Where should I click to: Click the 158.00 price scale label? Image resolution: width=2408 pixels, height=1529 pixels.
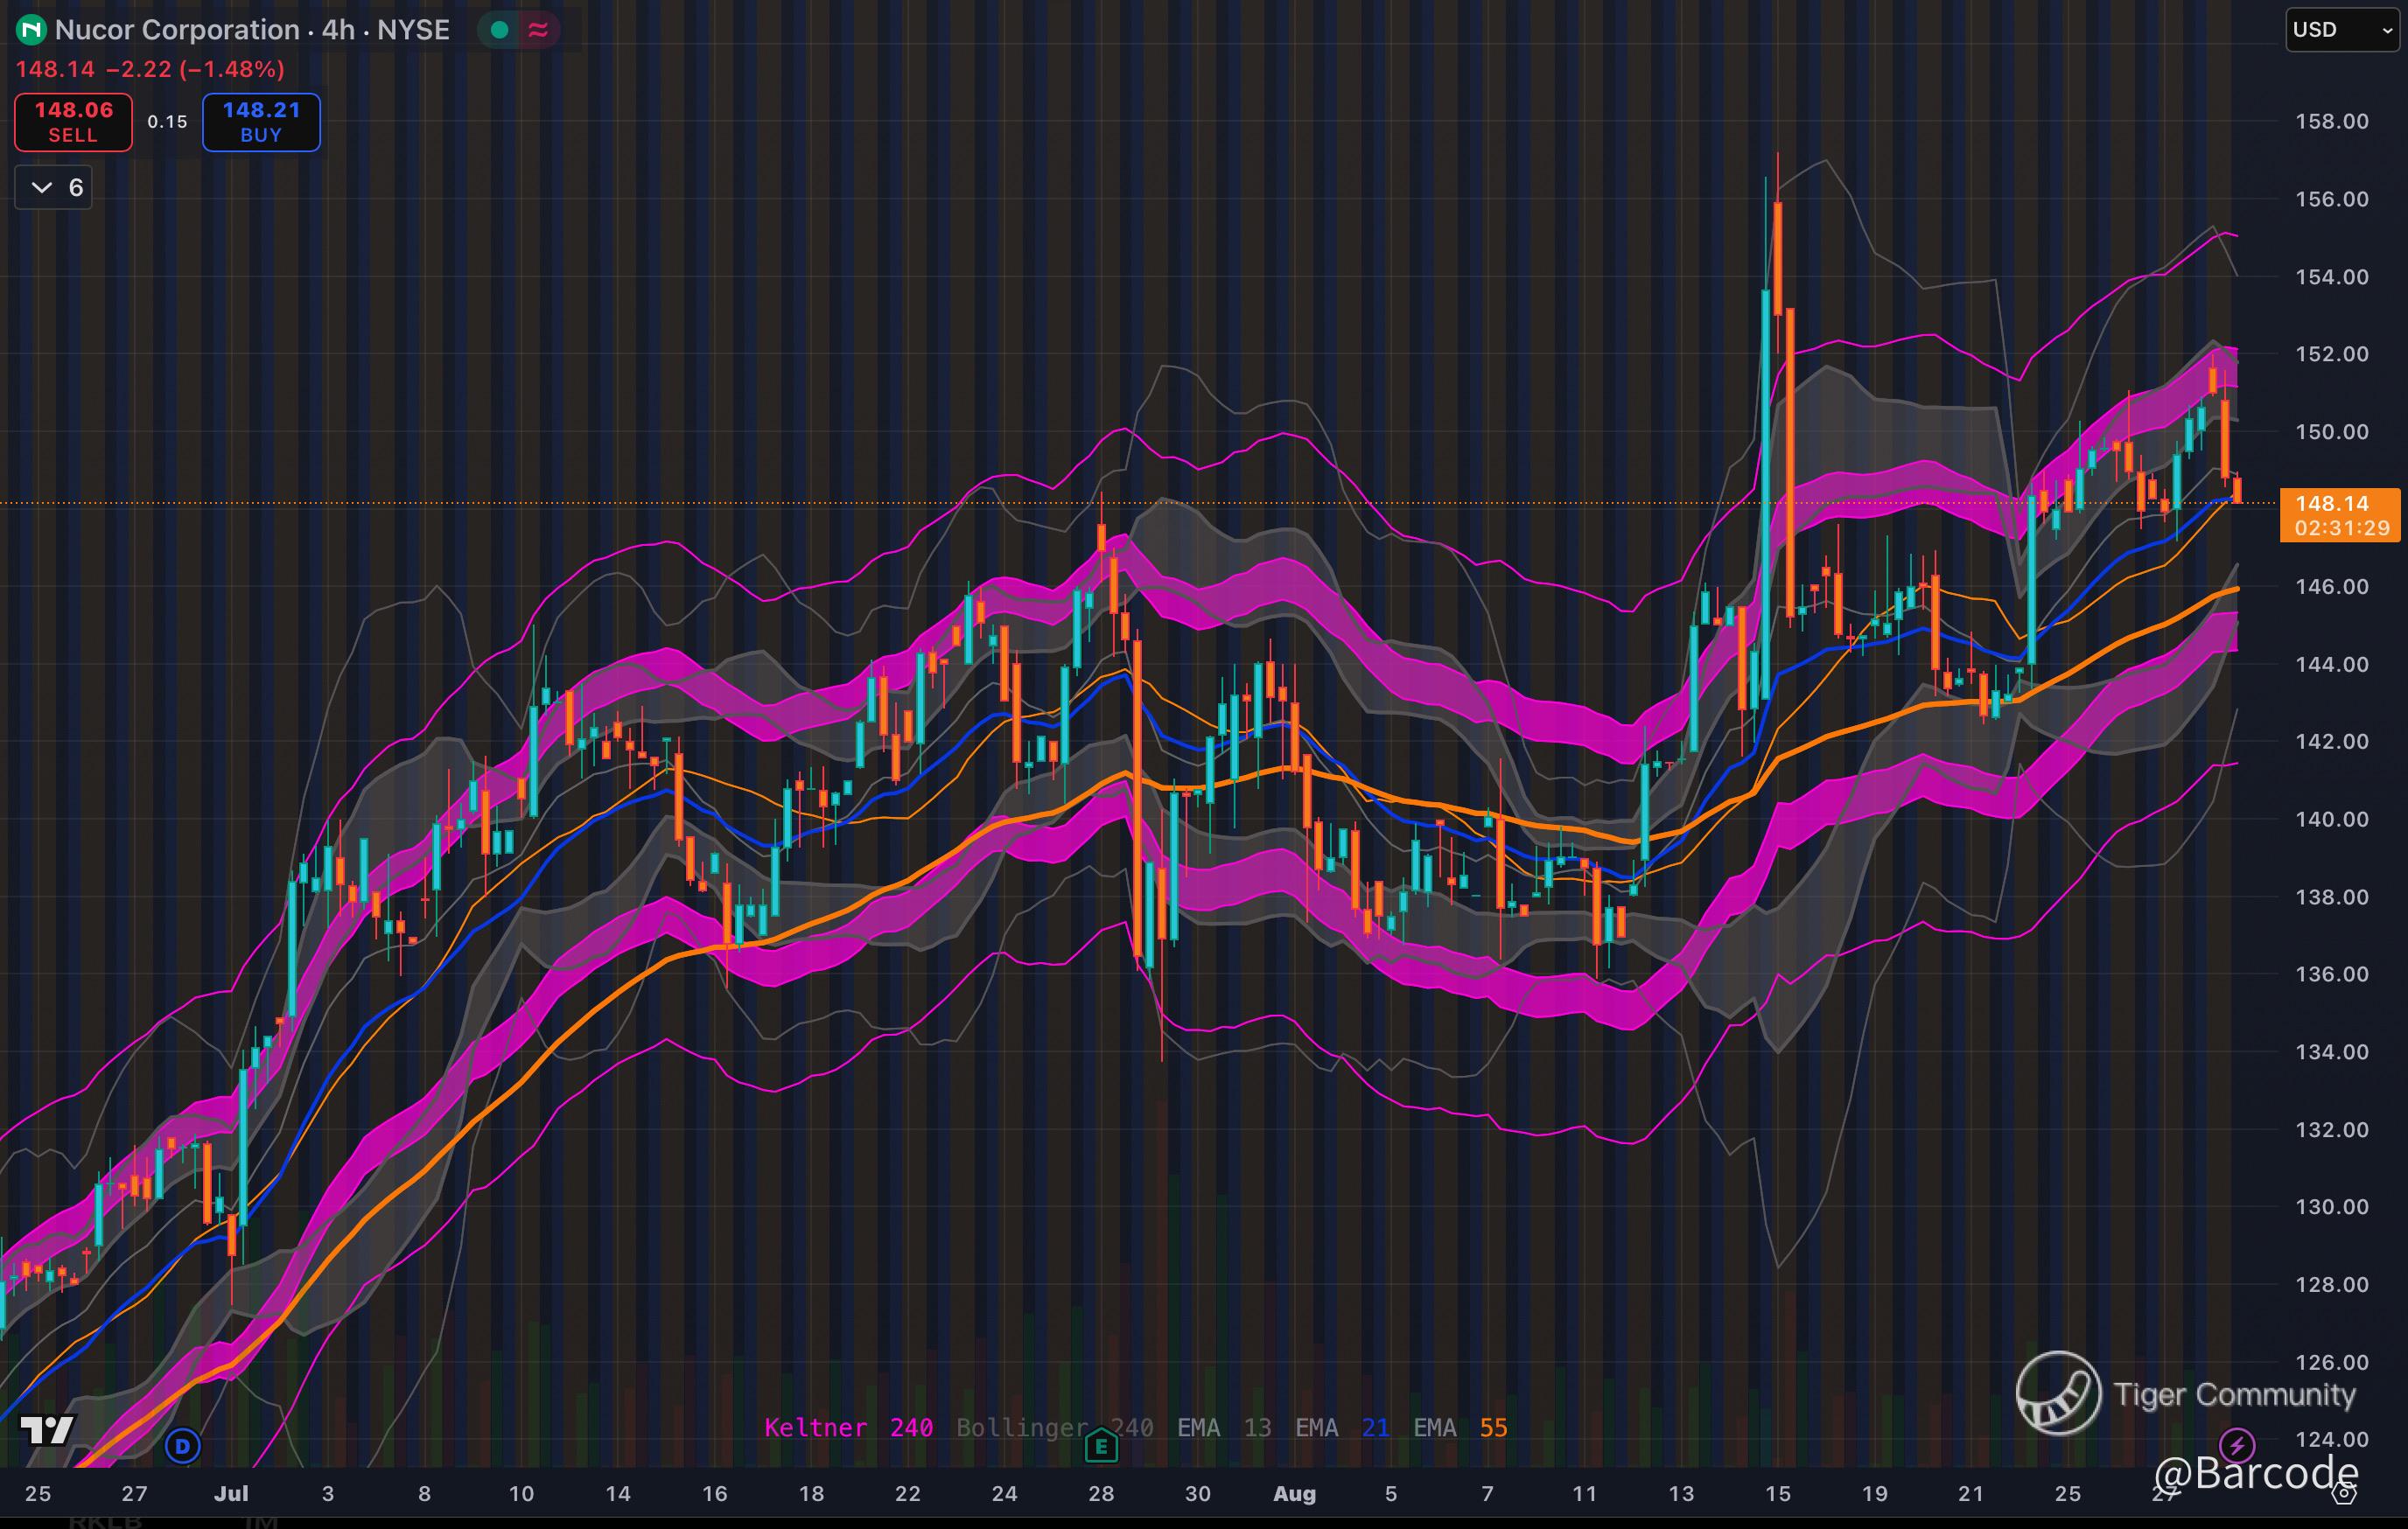2331,122
